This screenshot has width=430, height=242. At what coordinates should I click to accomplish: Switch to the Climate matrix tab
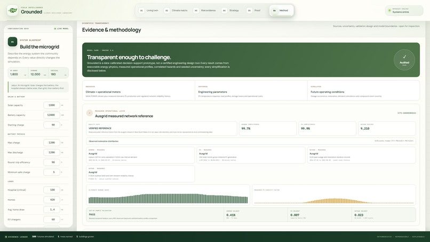click(176, 11)
